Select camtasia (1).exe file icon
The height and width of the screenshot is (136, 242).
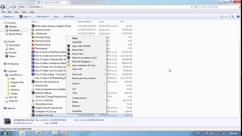pos(33,30)
